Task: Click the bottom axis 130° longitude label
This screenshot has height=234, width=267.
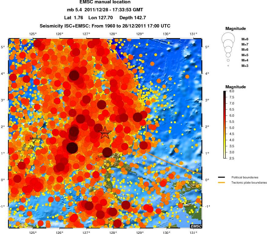Action: click(x=167, y=232)
